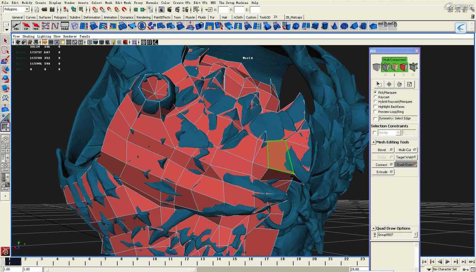Image resolution: width=476 pixels, height=272 pixels.
Task: Click the lightbulb lighting icon in viewport toolbar
Action: [x=114, y=42]
